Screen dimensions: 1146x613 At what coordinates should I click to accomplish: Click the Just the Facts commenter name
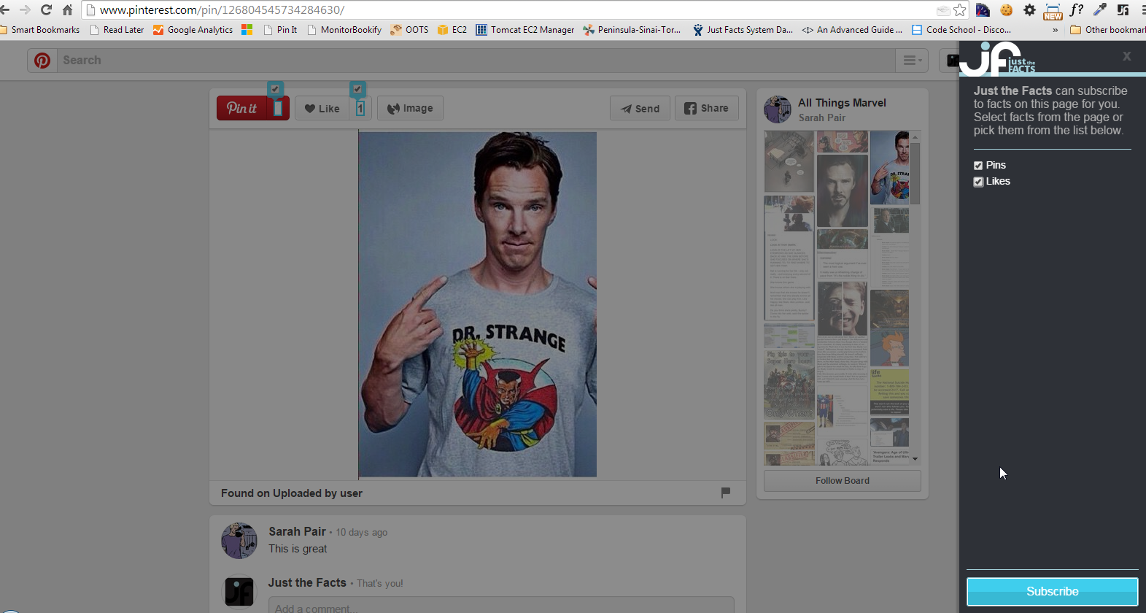tap(307, 582)
